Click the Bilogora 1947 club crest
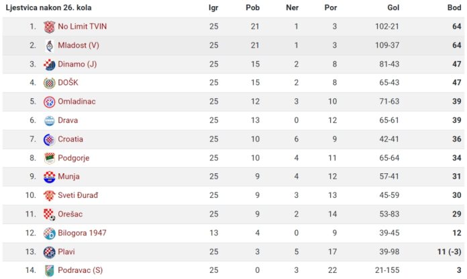 coord(50,234)
